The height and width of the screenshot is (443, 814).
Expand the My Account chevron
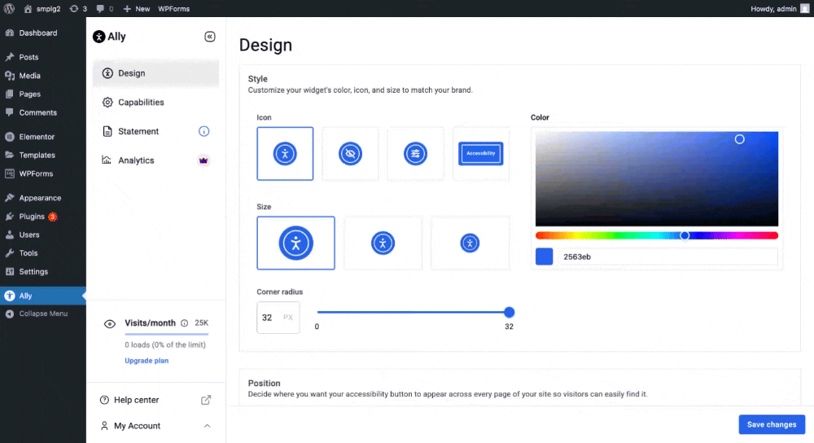coord(207,426)
